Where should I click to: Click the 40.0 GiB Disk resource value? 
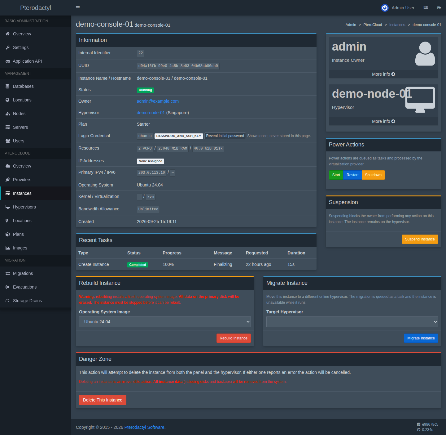click(208, 148)
